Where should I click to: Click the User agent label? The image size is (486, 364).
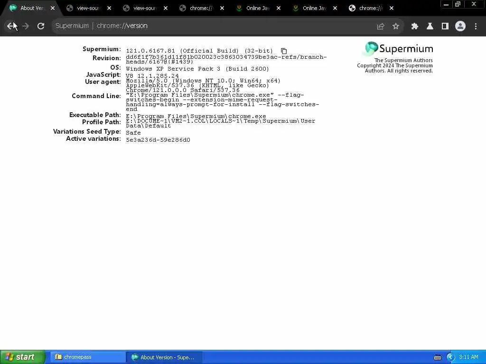[103, 82]
